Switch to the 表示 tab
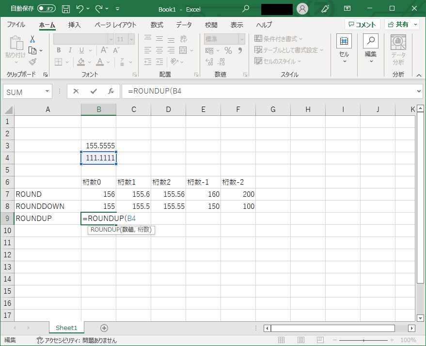 point(237,25)
